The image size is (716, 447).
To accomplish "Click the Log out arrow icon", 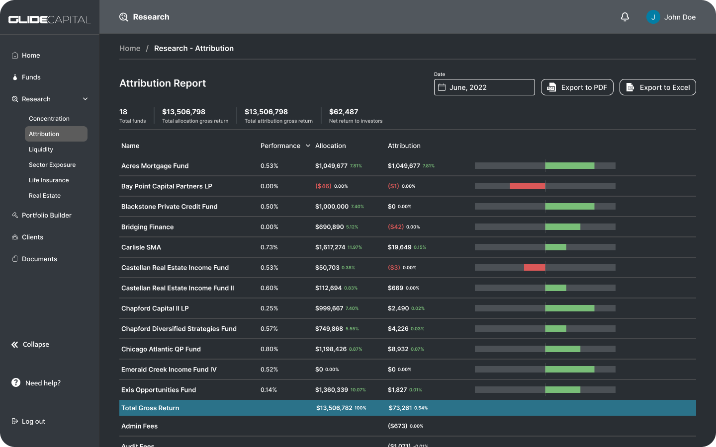I will point(15,421).
